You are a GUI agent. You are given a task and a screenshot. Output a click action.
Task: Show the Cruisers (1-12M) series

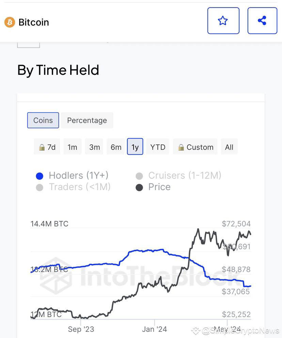point(185,175)
